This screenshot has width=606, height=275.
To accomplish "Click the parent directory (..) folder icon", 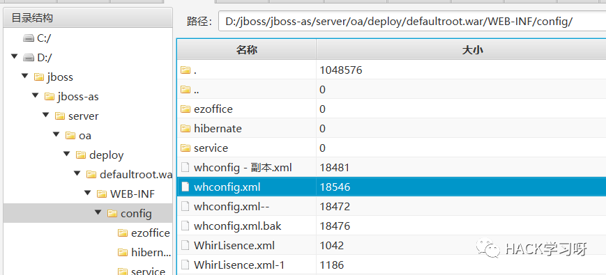I will [x=186, y=90].
